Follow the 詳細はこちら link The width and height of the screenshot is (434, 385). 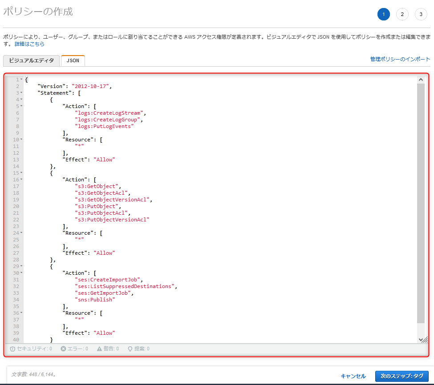[29, 44]
